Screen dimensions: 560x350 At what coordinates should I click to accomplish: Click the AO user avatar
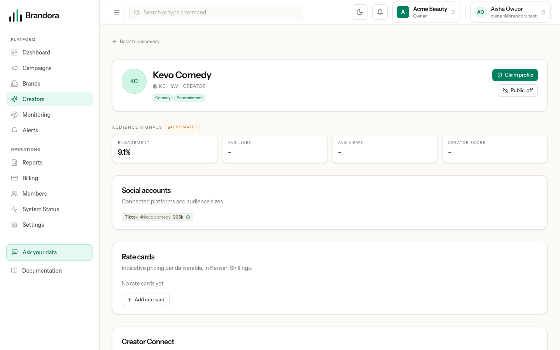(481, 12)
